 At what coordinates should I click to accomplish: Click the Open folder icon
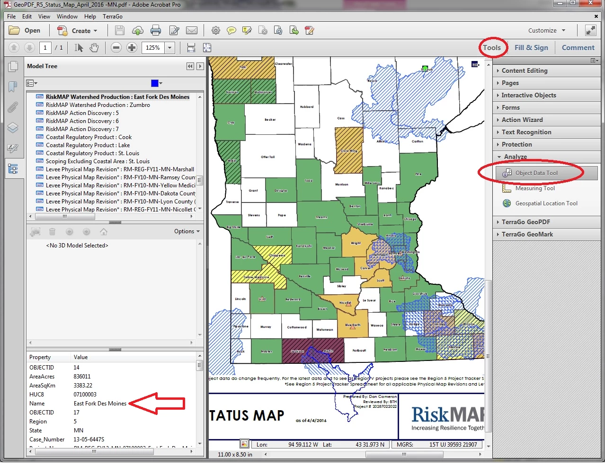click(15, 31)
